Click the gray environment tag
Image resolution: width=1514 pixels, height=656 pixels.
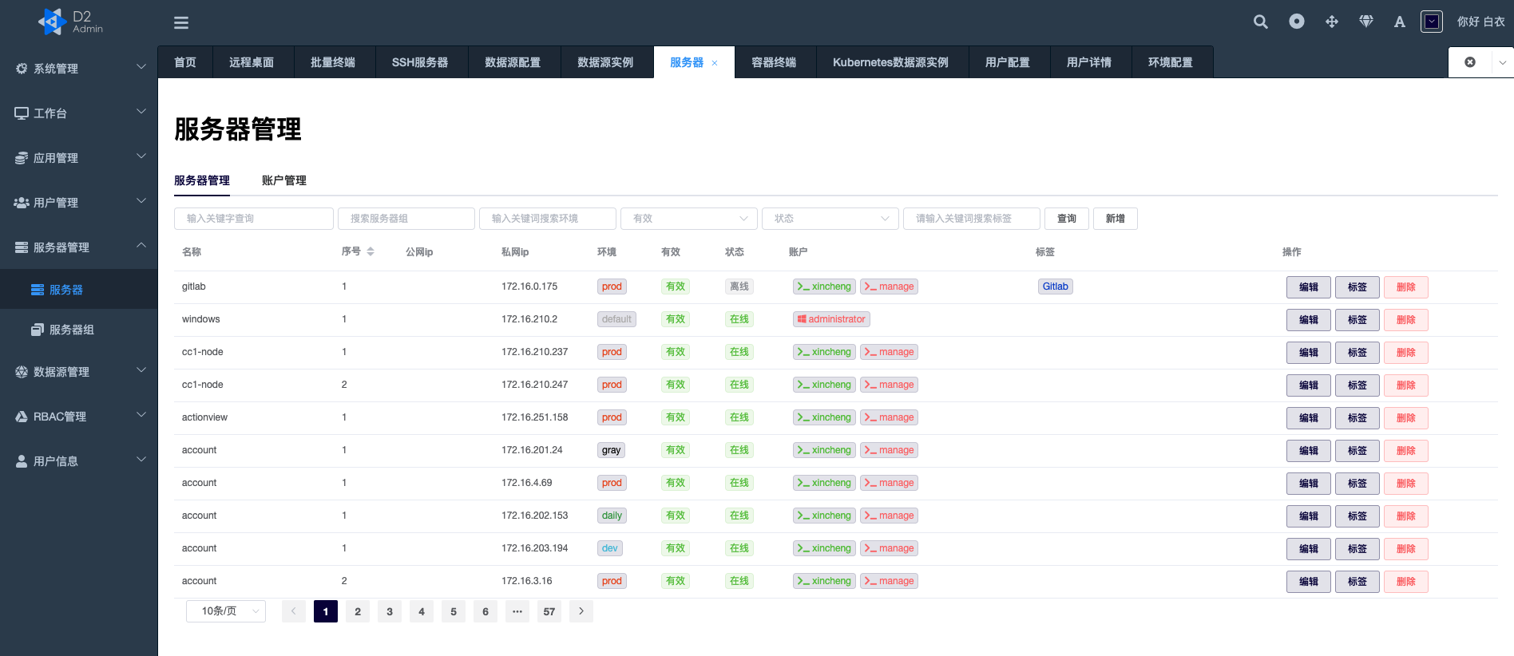coord(612,450)
